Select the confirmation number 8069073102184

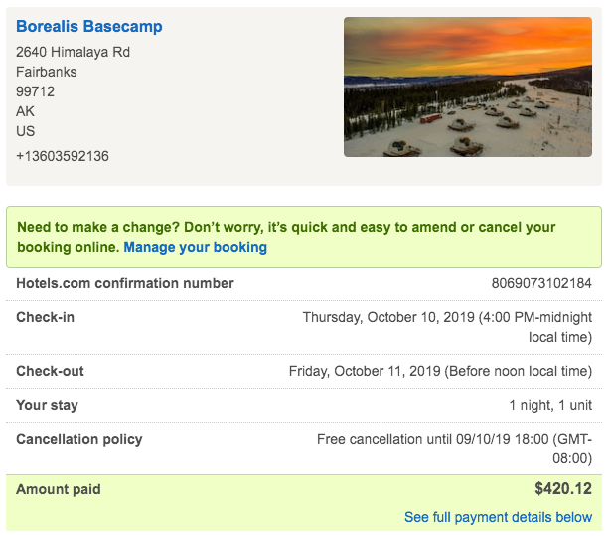541,283
